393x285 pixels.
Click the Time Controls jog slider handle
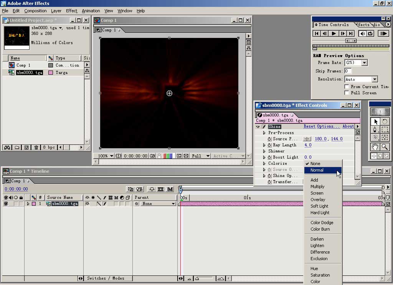tap(350, 41)
